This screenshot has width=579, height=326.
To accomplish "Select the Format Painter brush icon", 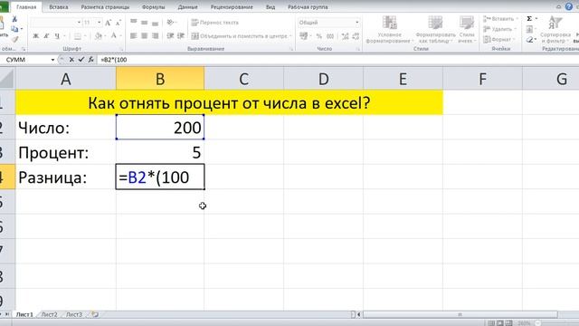I will coord(14,39).
